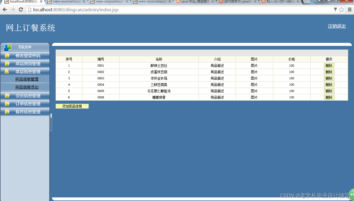This screenshot has height=201, width=354.
Task: Click the 凉拌金针菇 name cell
Action: pos(159,78)
